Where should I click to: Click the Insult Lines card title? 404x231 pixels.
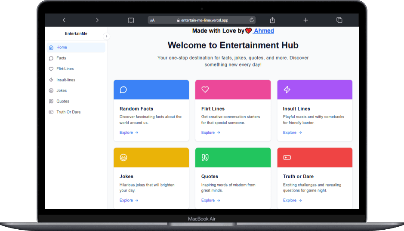296,109
